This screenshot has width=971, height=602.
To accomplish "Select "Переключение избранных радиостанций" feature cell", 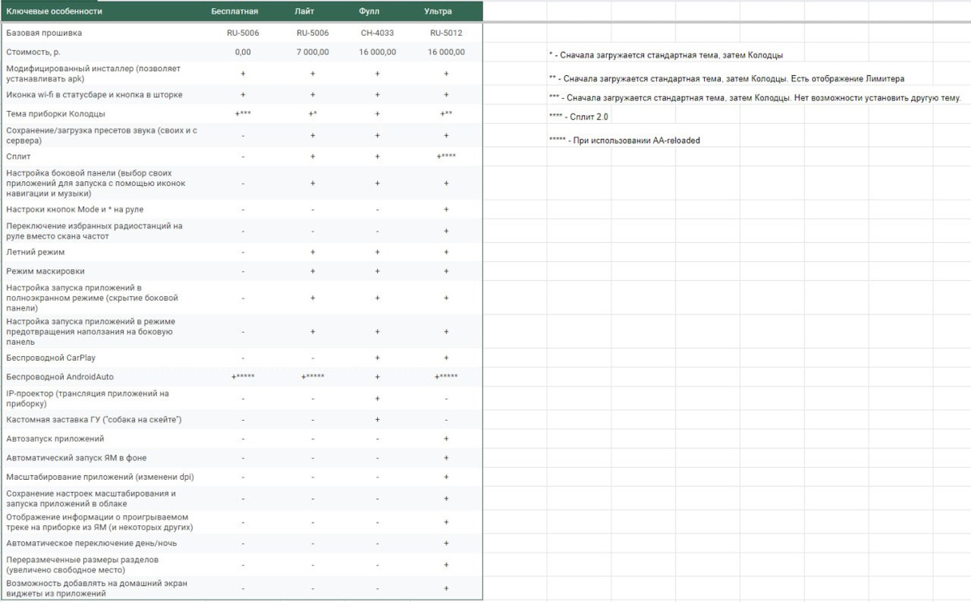I will click(94, 231).
